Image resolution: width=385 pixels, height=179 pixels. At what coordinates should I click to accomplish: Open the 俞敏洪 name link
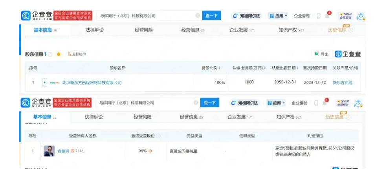(63, 151)
